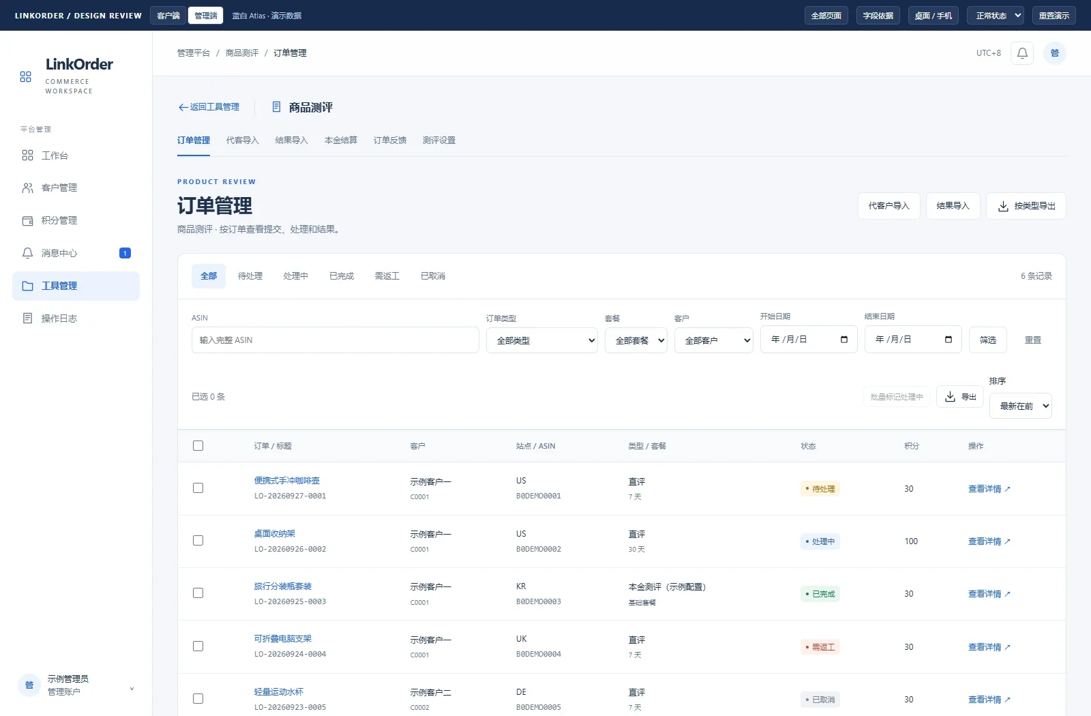The height and width of the screenshot is (716, 1091).
Task: Open the 桌面收纳架 order link
Action: [275, 534]
